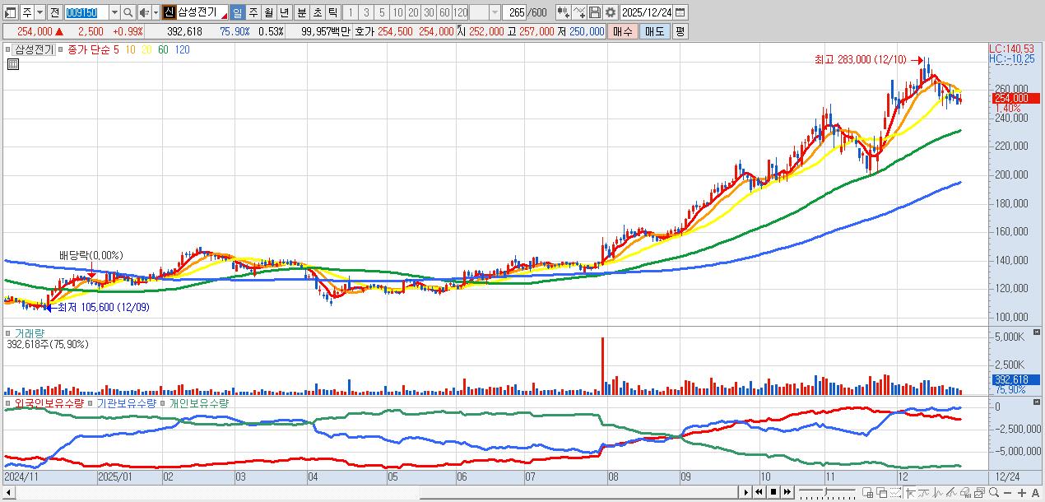1045x502 pixels.
Task: Click the 삼성전기 legend button on chart
Action: [x=34, y=49]
